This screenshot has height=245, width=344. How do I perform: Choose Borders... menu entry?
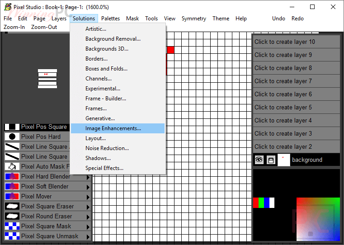click(x=118, y=59)
